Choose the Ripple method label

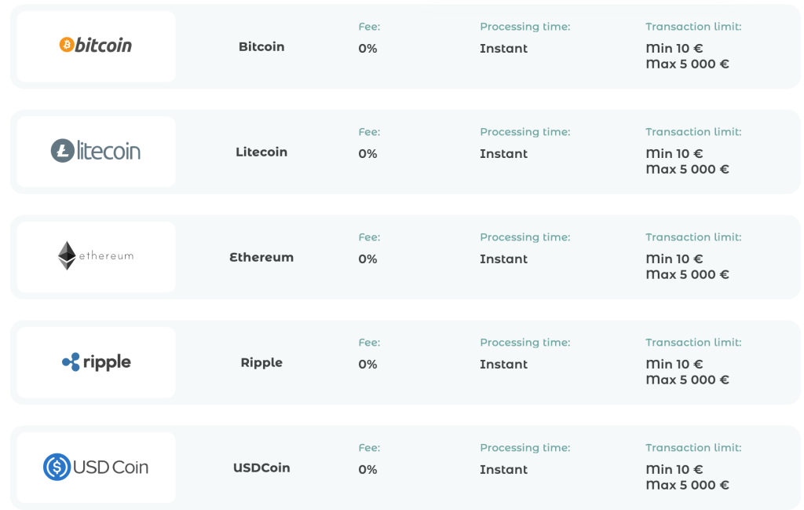pyautogui.click(x=261, y=363)
